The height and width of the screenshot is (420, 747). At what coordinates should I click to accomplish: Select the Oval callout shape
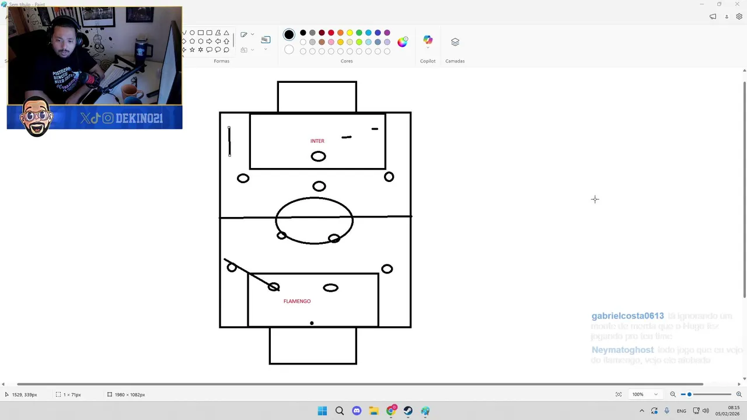(218, 50)
